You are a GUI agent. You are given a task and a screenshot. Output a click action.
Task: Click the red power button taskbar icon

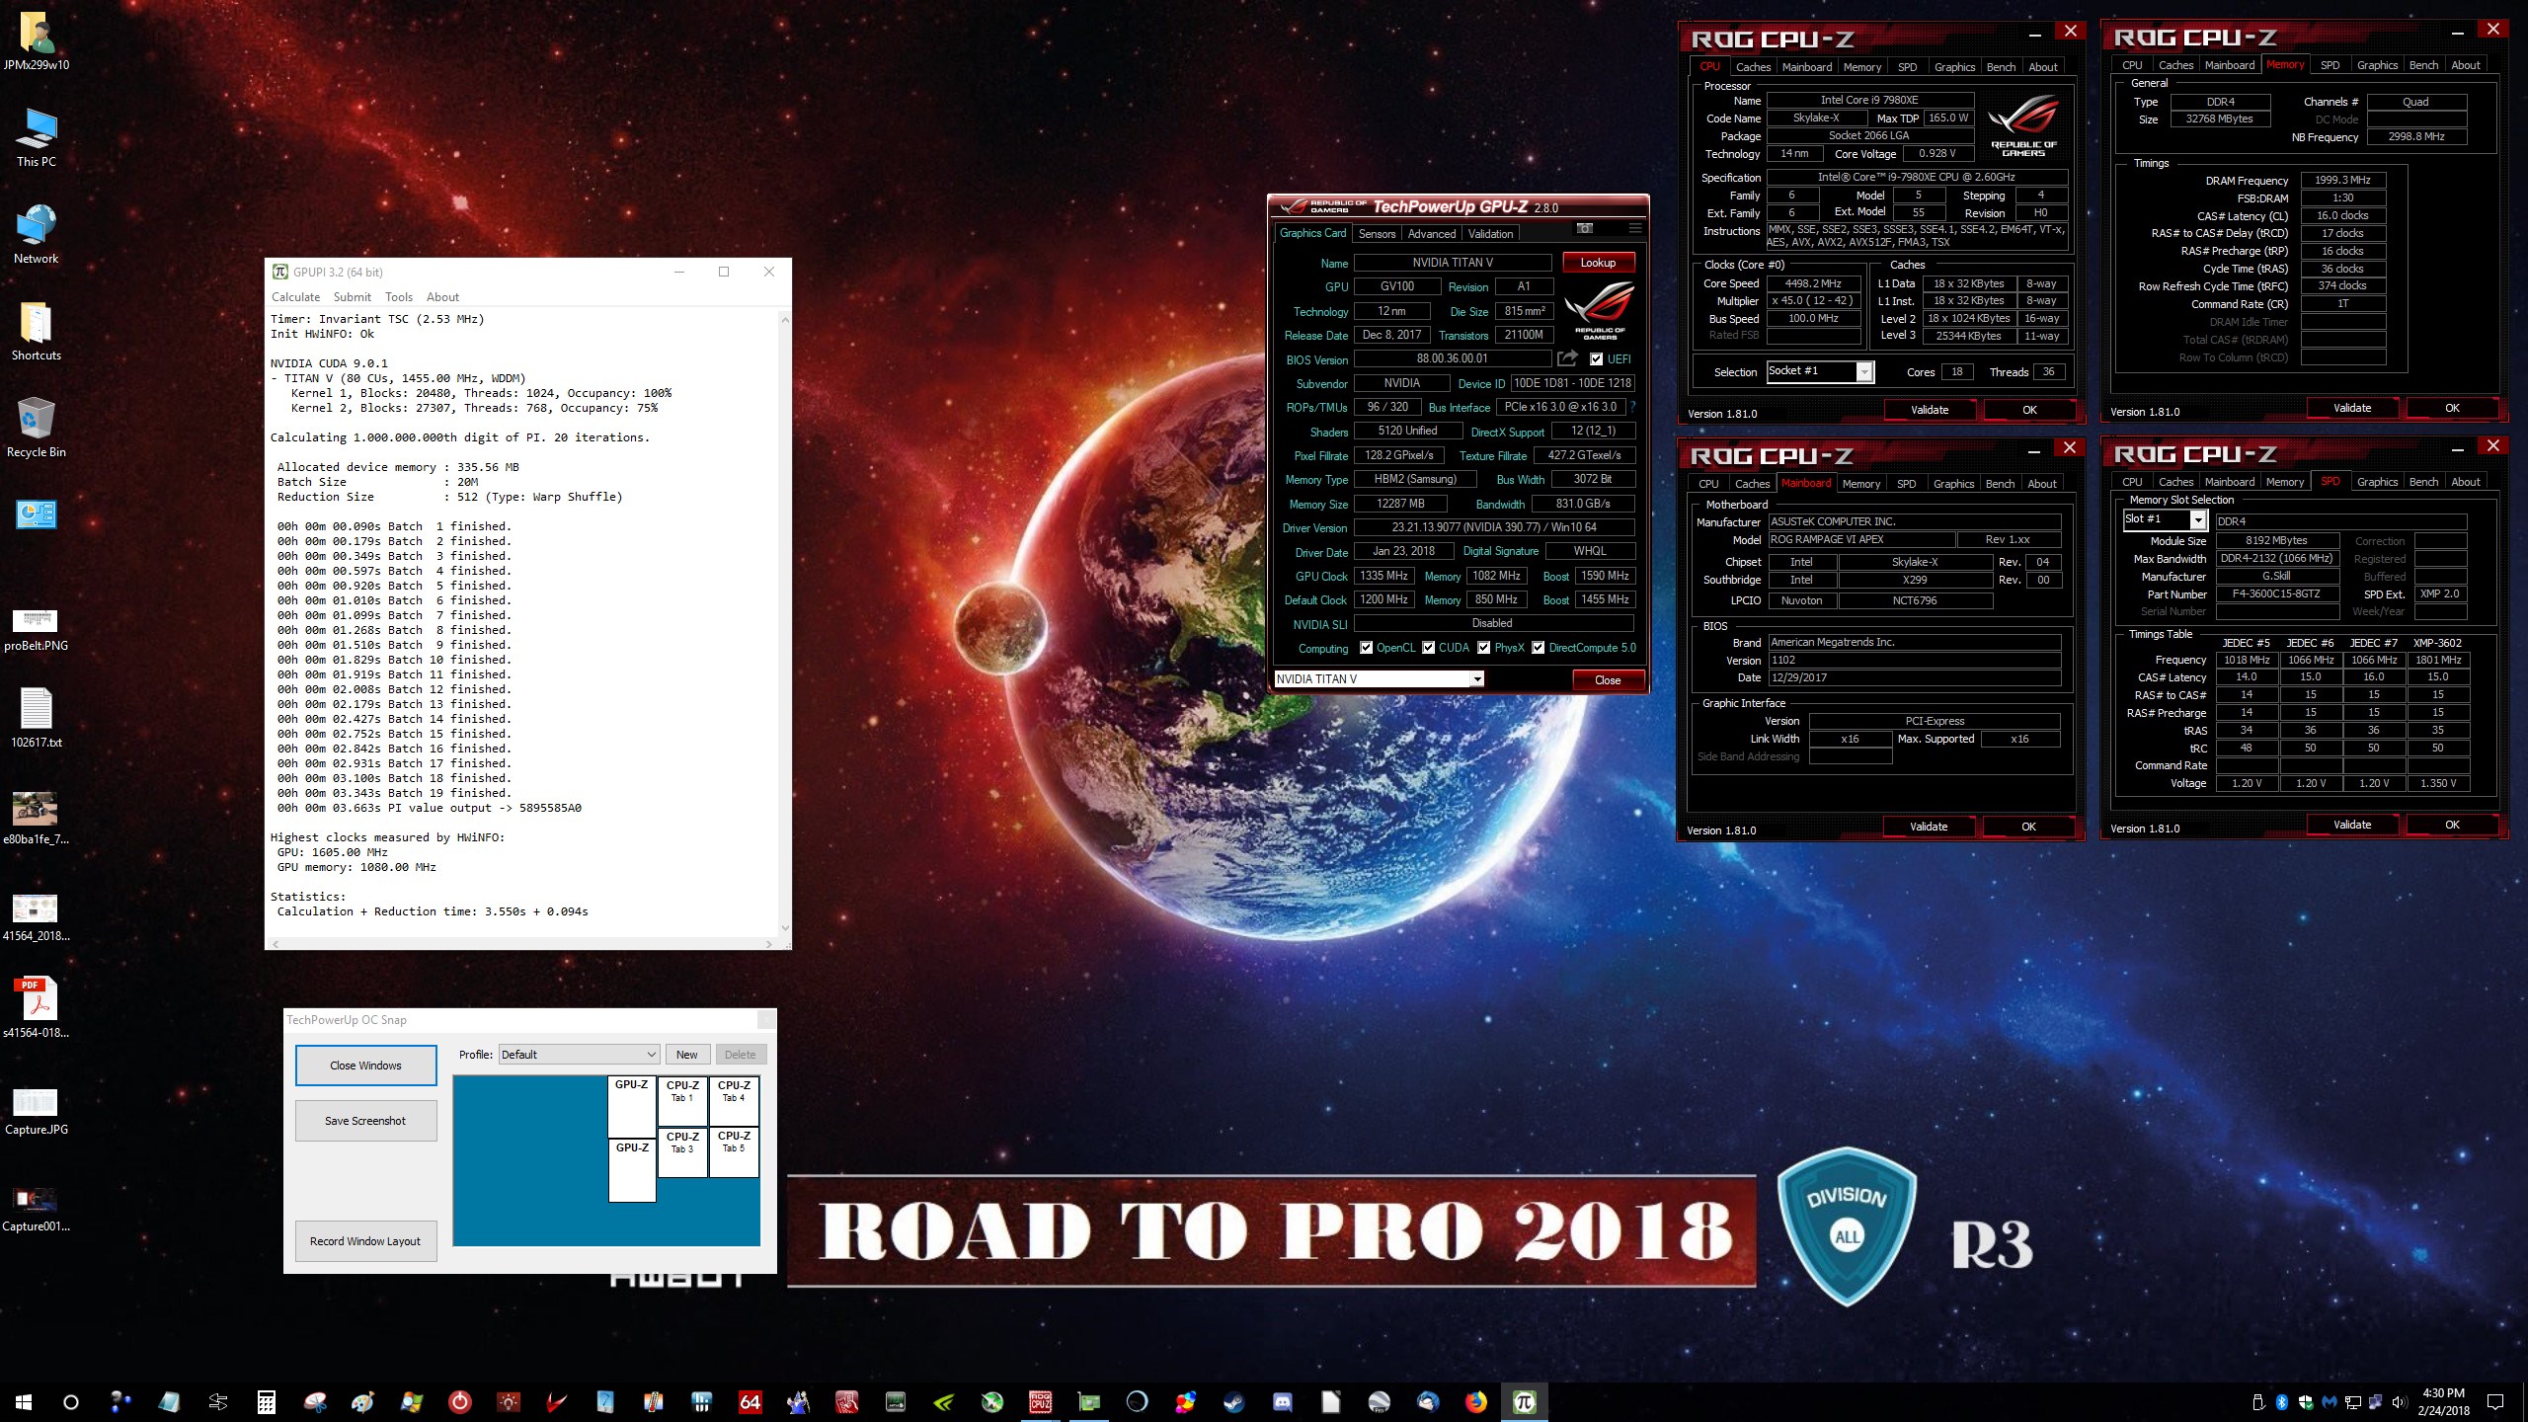[460, 1401]
